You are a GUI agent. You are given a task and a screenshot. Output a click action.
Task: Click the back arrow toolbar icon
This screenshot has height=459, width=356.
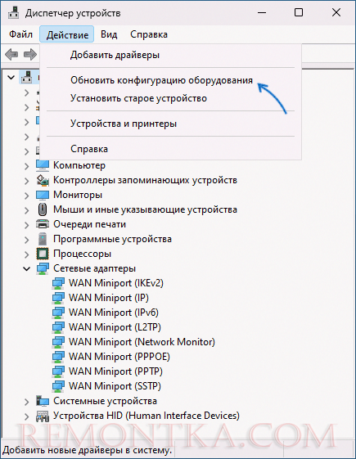(x=11, y=54)
